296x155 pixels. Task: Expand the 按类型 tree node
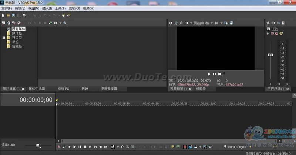click(4, 38)
